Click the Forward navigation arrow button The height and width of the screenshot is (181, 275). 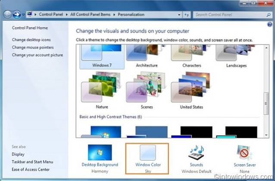coord(17,15)
